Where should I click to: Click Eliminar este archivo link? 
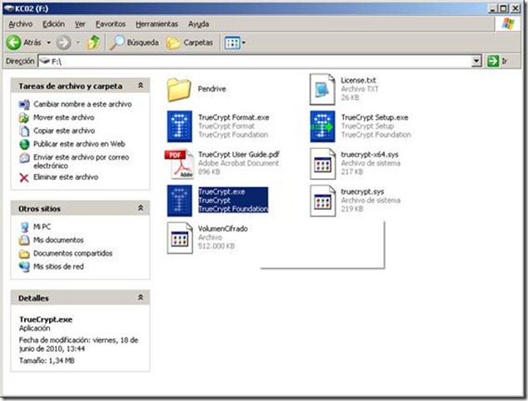(x=66, y=177)
